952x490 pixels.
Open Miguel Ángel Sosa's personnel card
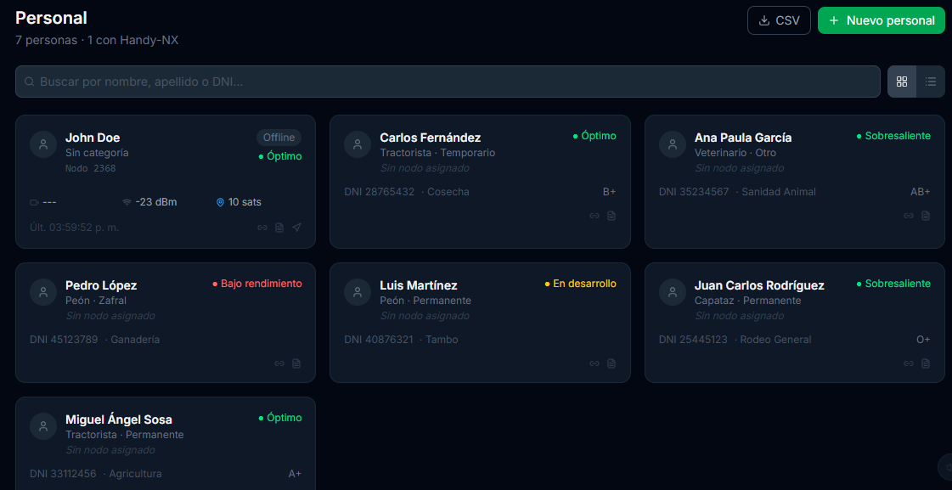(x=166, y=443)
